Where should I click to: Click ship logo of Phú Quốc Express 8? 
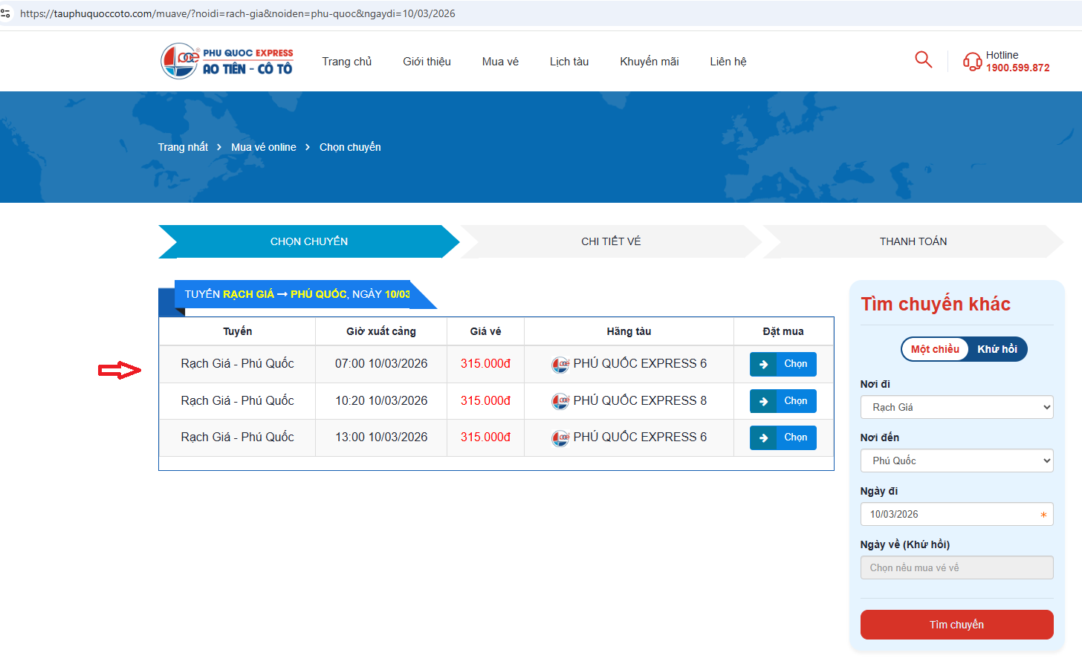coord(560,401)
